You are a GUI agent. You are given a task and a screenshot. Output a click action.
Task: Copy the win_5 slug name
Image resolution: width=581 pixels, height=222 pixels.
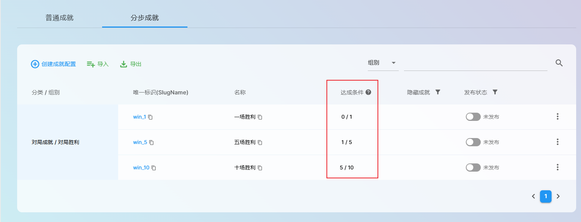pos(152,143)
